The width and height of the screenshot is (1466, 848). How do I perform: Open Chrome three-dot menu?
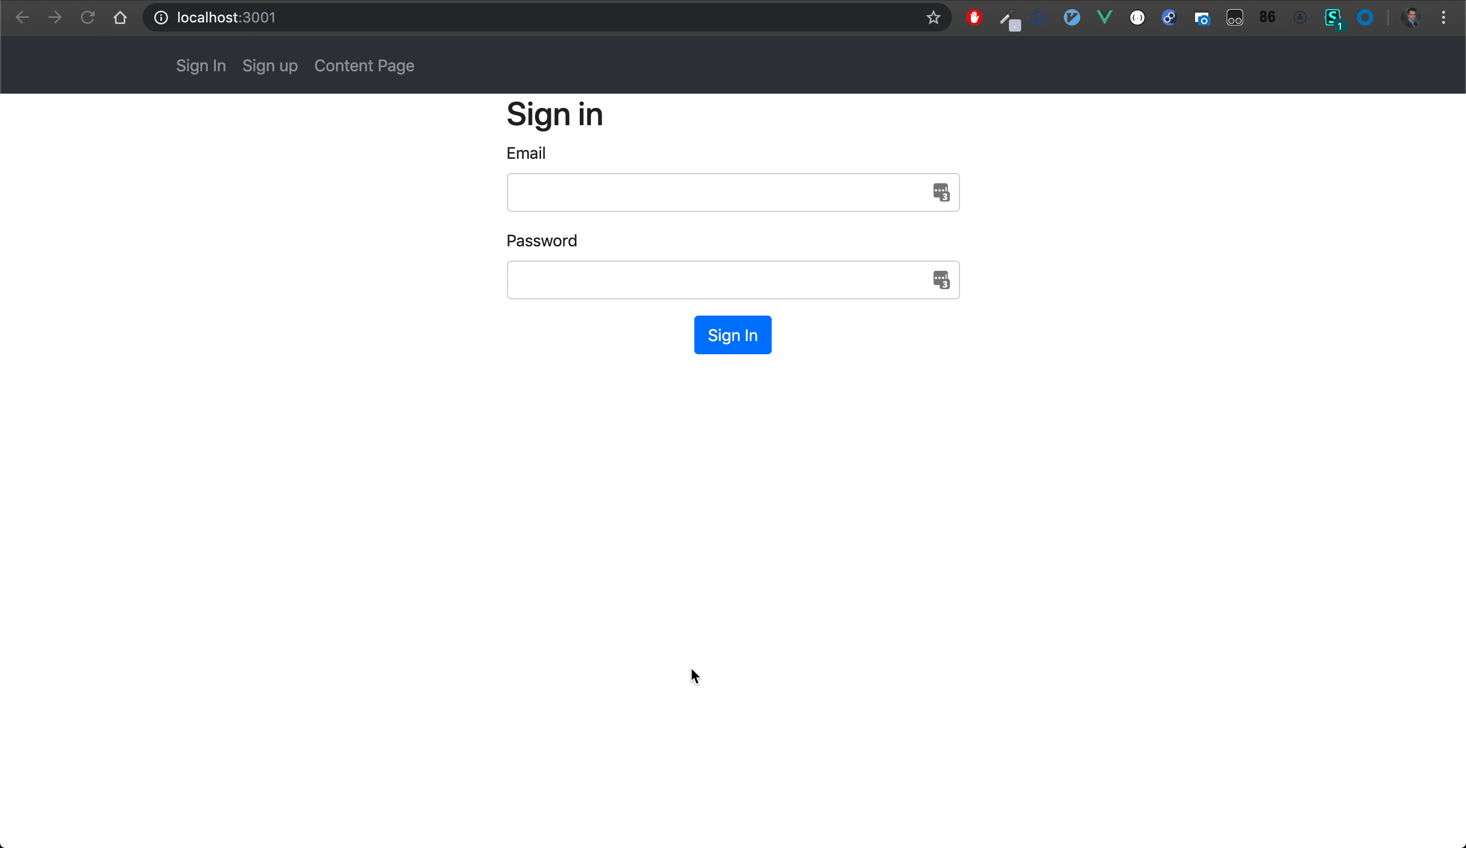tap(1443, 17)
